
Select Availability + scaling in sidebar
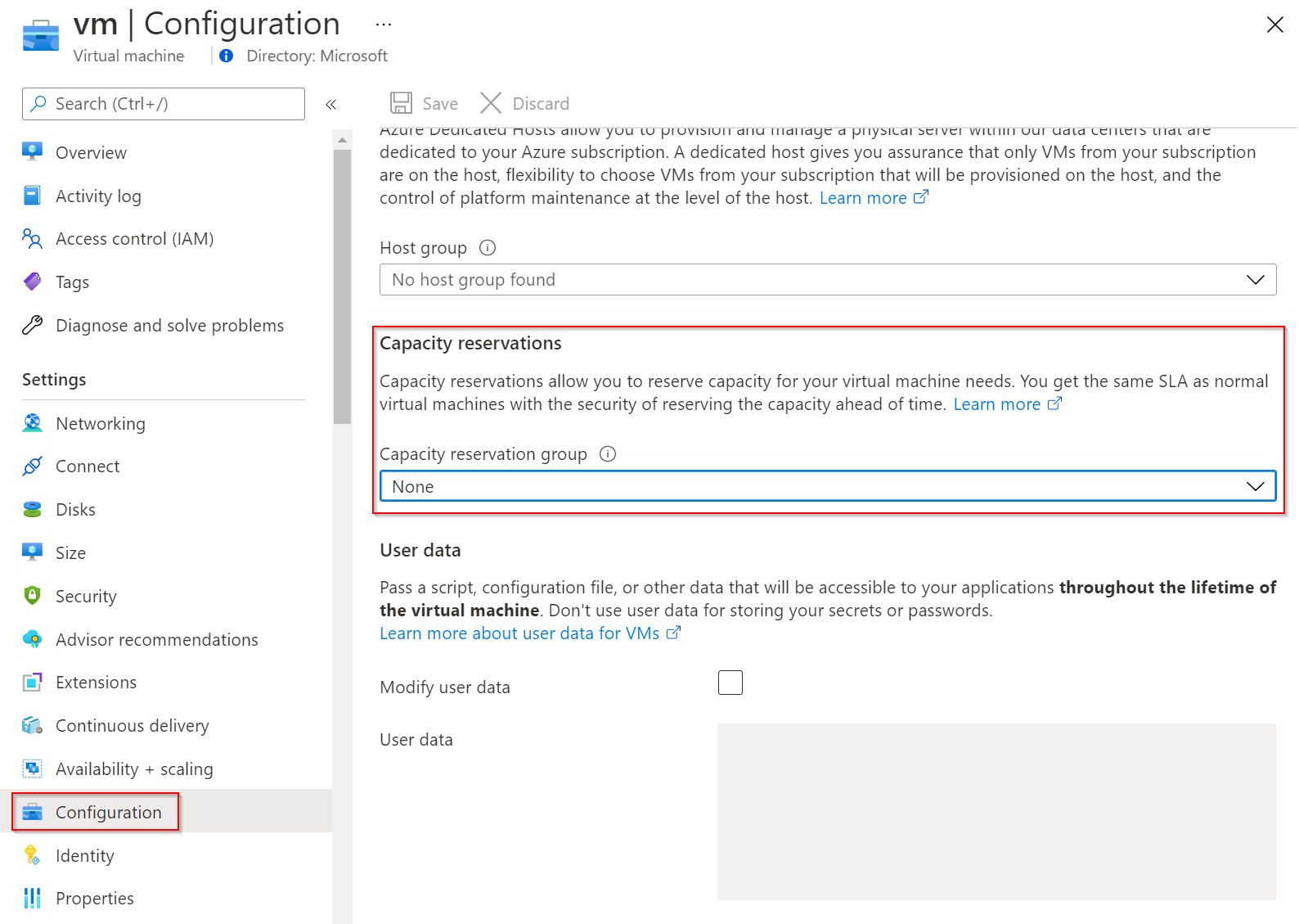[x=134, y=769]
